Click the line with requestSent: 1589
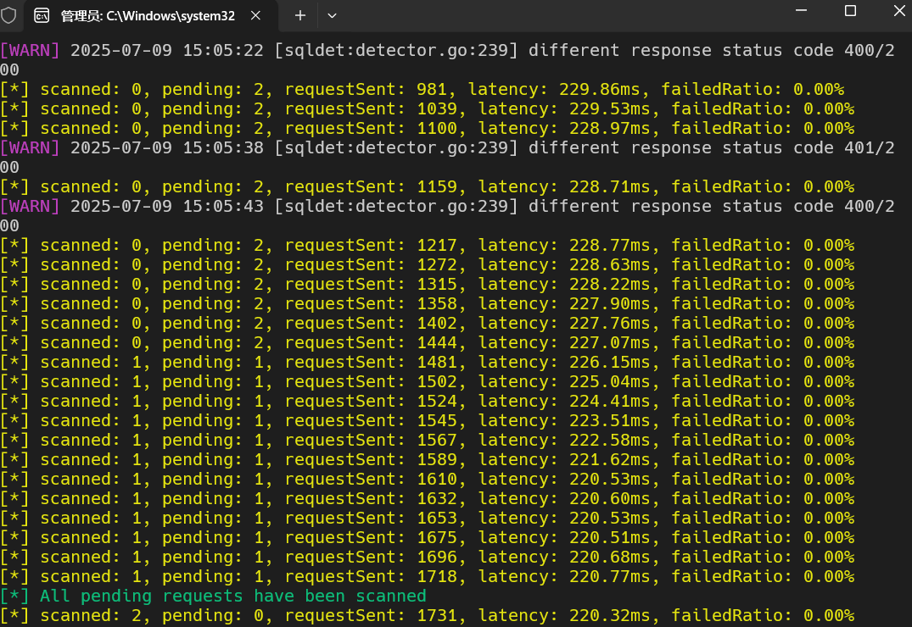This screenshot has width=912, height=627. [x=428, y=459]
